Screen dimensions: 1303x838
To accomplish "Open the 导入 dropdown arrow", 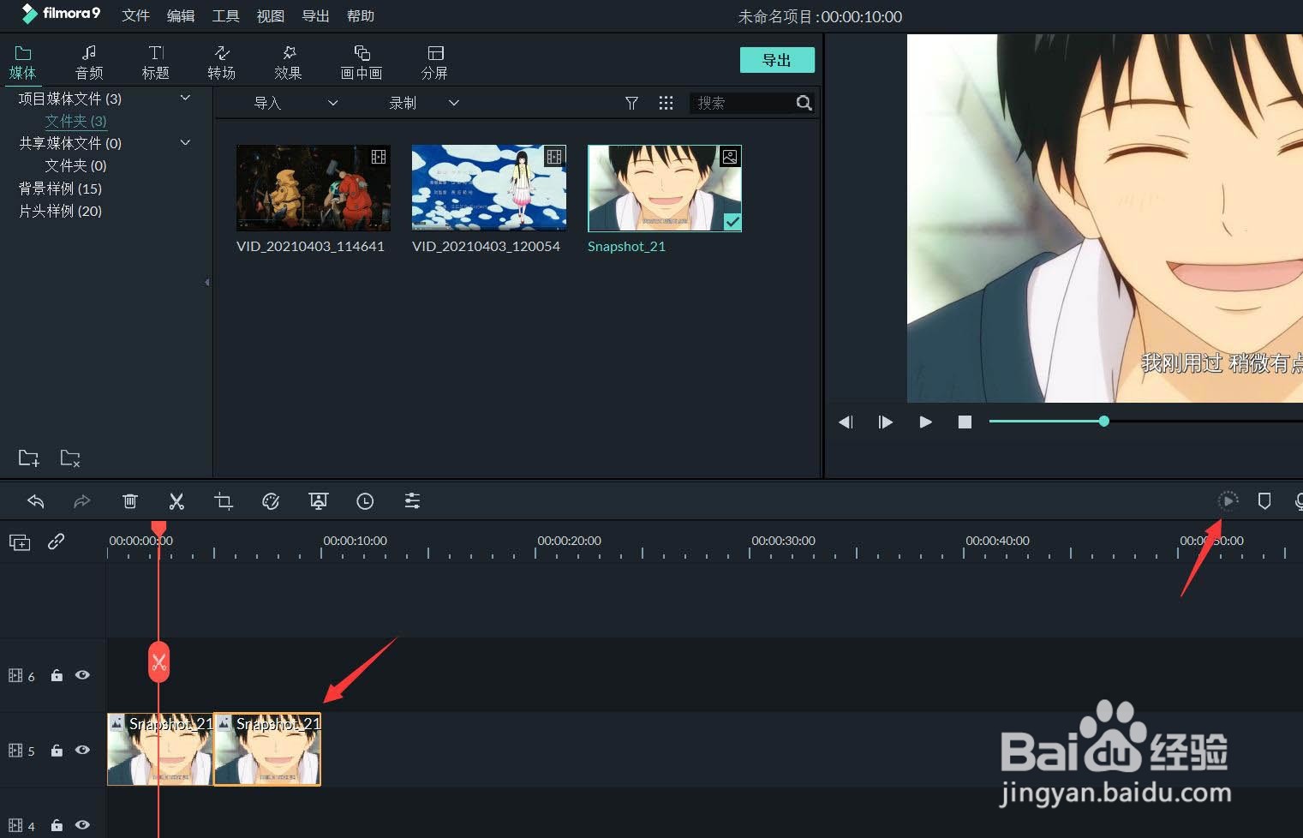I will [333, 103].
